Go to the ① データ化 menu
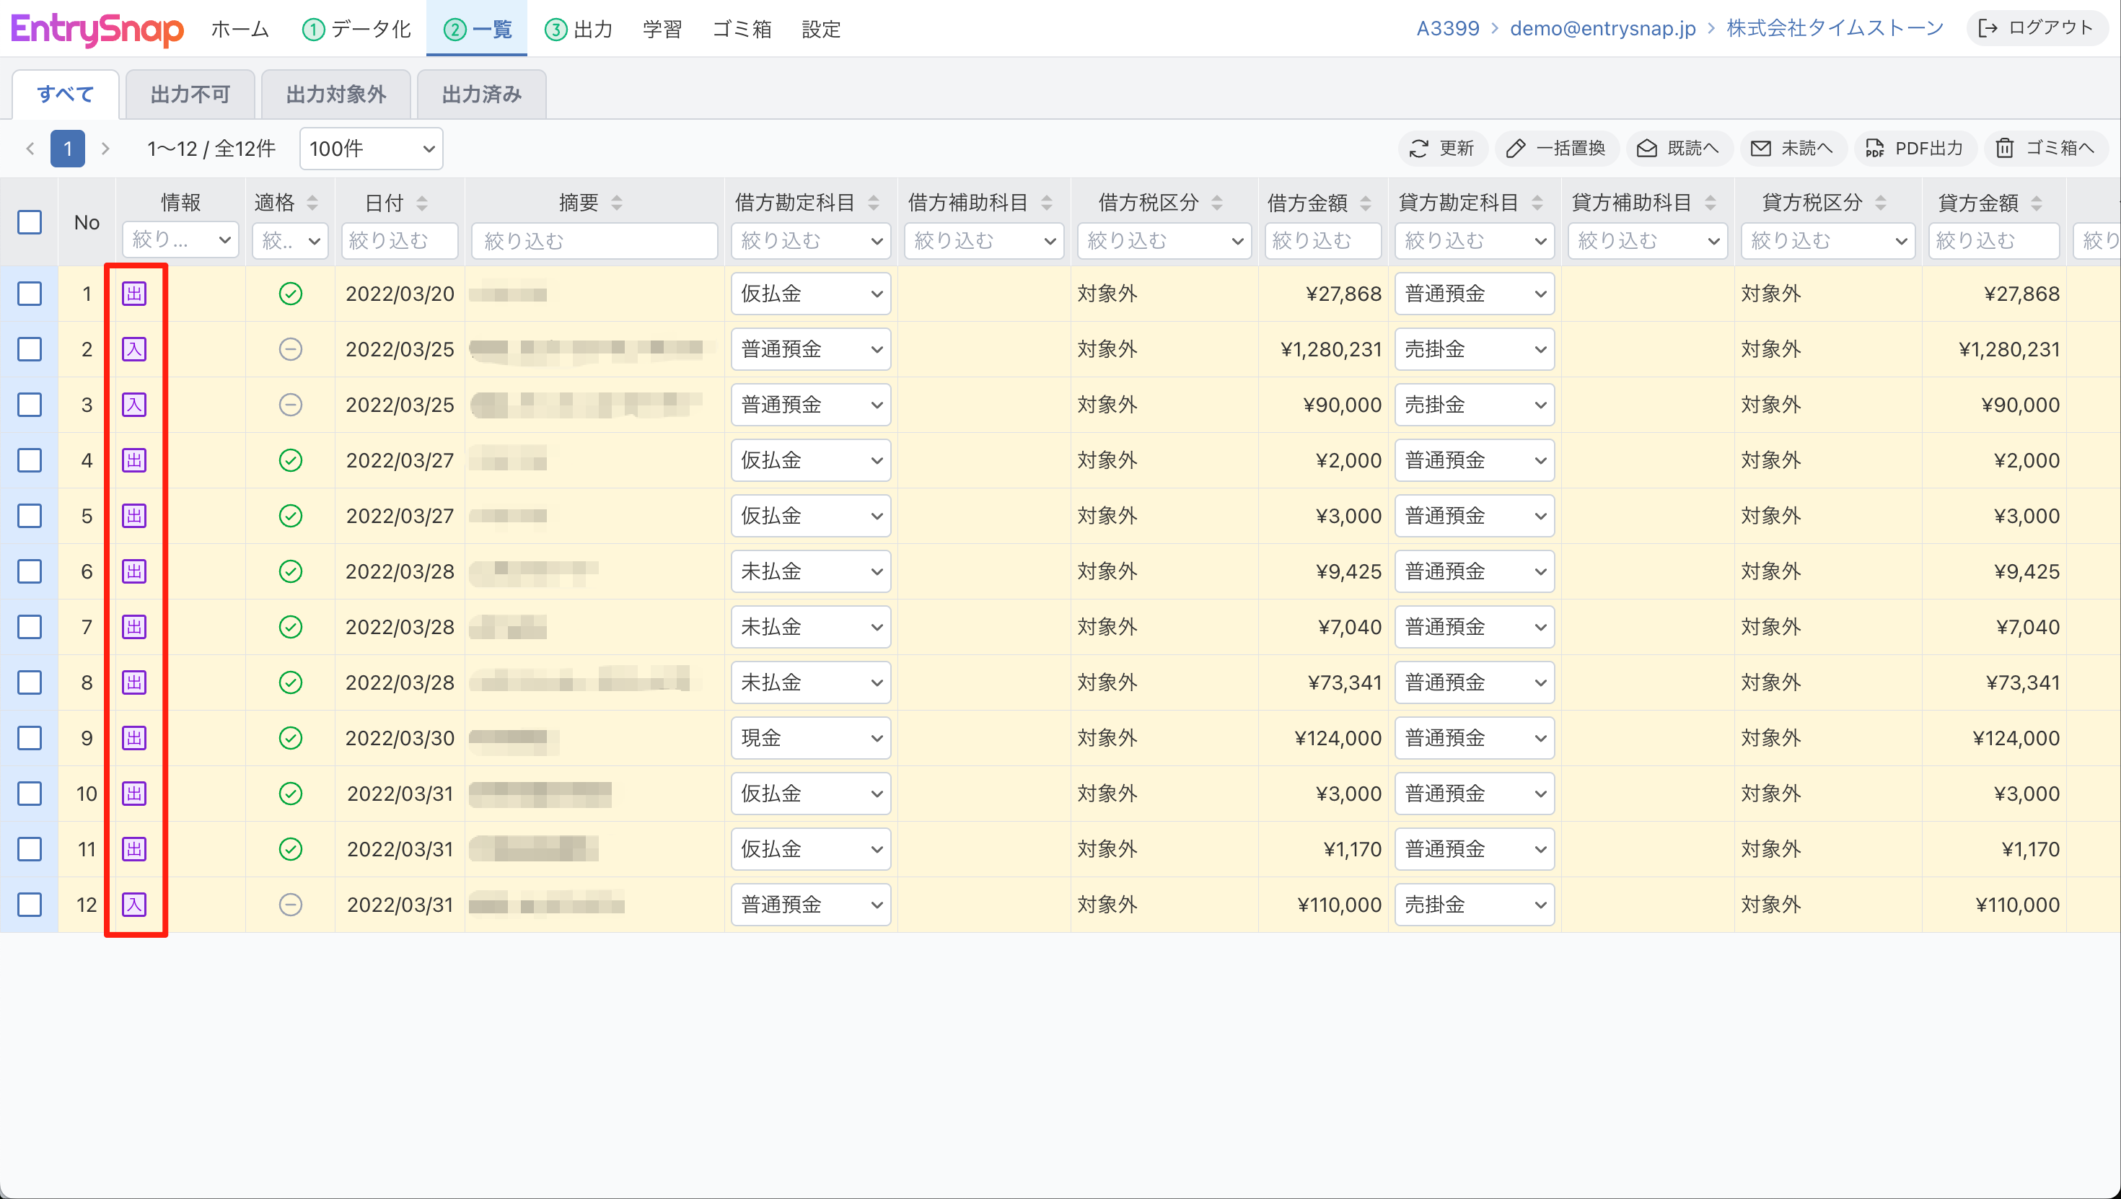 pyautogui.click(x=356, y=30)
